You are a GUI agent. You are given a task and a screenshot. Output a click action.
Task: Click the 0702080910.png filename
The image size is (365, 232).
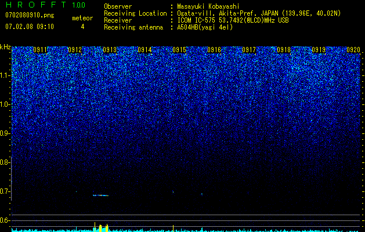[x=30, y=16]
